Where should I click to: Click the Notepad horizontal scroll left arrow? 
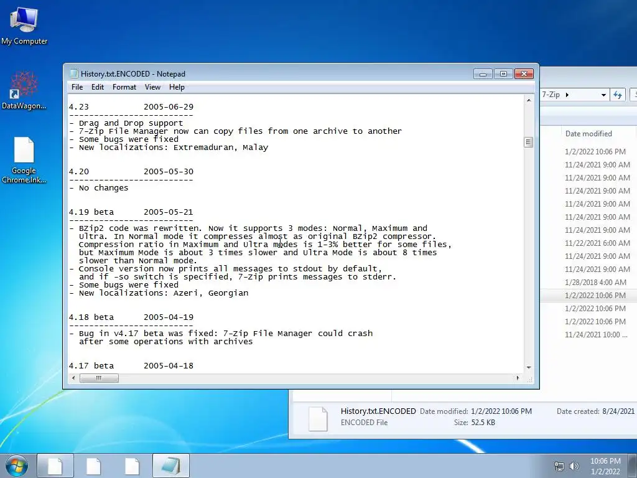click(73, 378)
